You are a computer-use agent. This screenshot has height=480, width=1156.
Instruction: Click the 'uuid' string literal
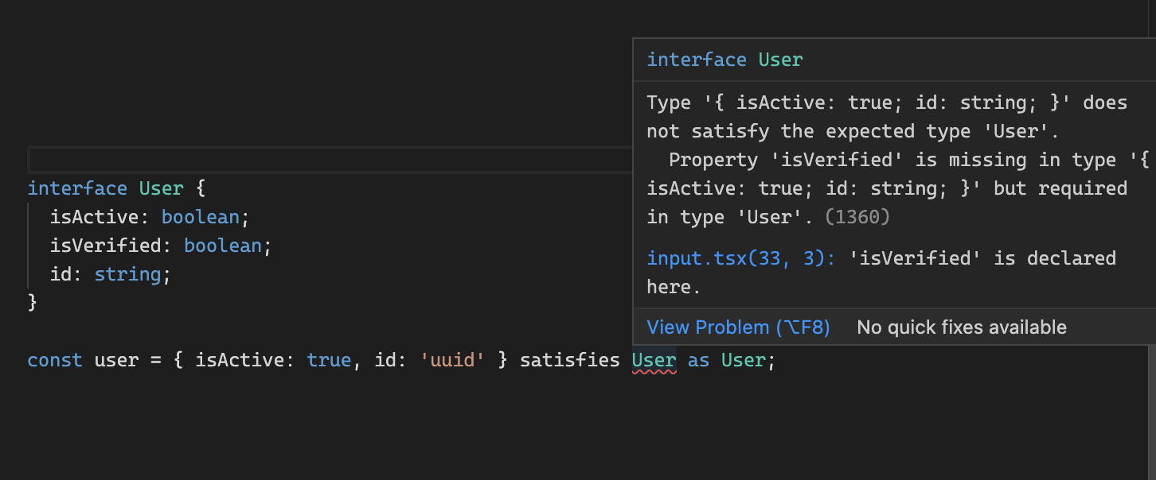pos(452,361)
